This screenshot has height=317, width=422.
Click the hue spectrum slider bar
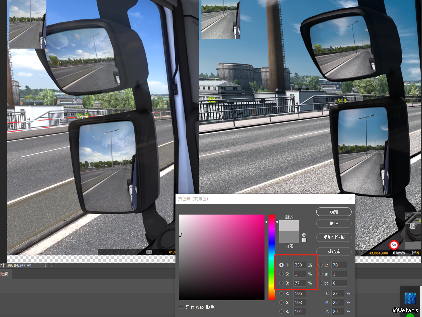pyautogui.click(x=272, y=257)
